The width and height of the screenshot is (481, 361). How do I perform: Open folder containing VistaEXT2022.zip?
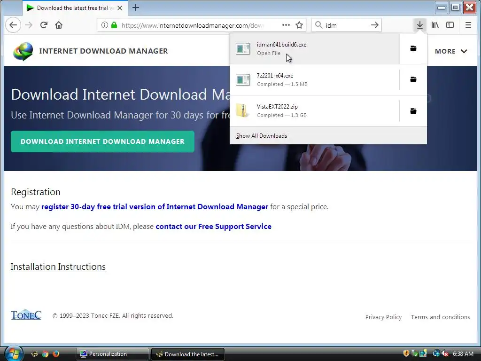(x=413, y=111)
